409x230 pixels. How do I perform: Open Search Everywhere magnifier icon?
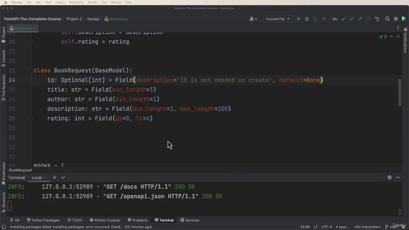pos(387,19)
